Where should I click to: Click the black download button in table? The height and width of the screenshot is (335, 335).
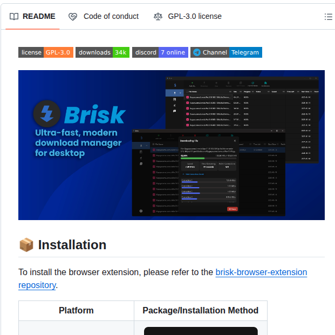pos(201,331)
